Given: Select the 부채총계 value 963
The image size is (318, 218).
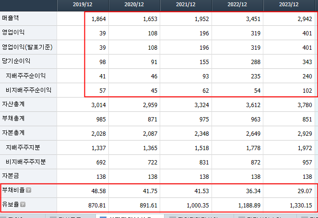Looking at the screenshot, I should point(256,120).
